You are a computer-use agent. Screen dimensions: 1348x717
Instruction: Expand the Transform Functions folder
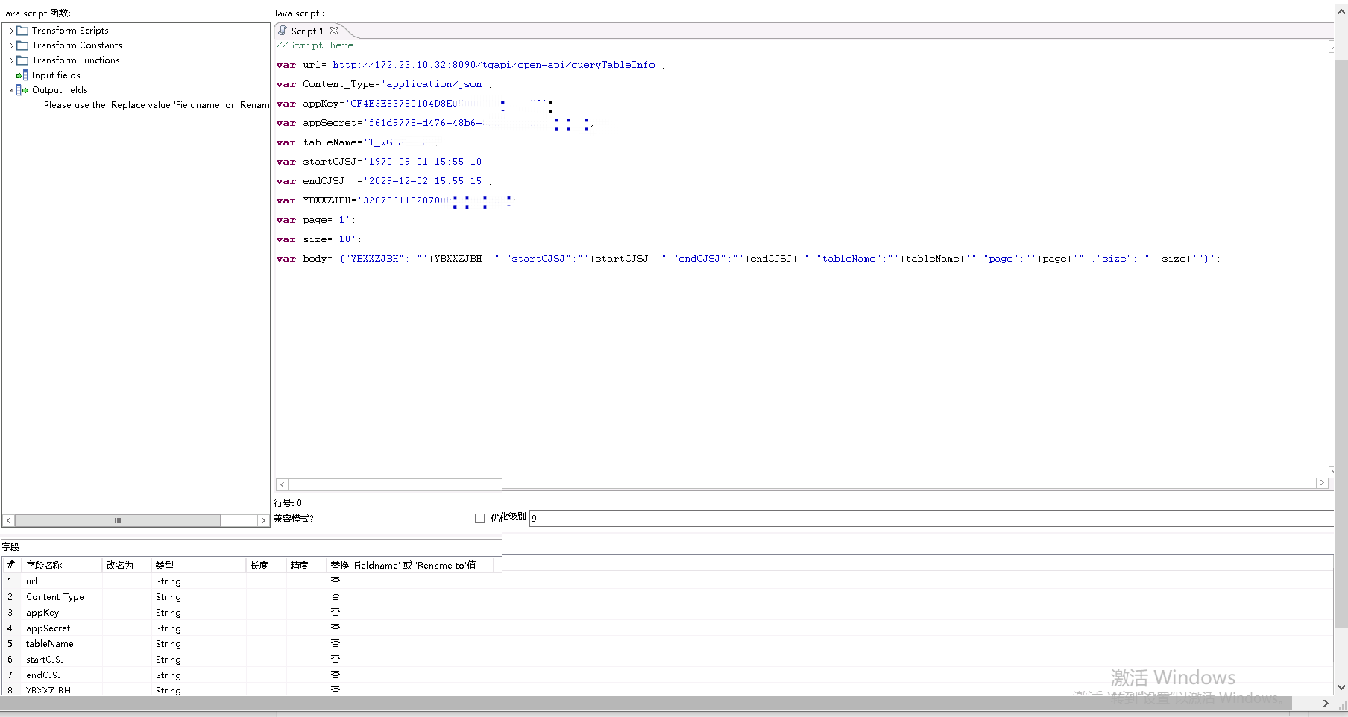[11, 60]
